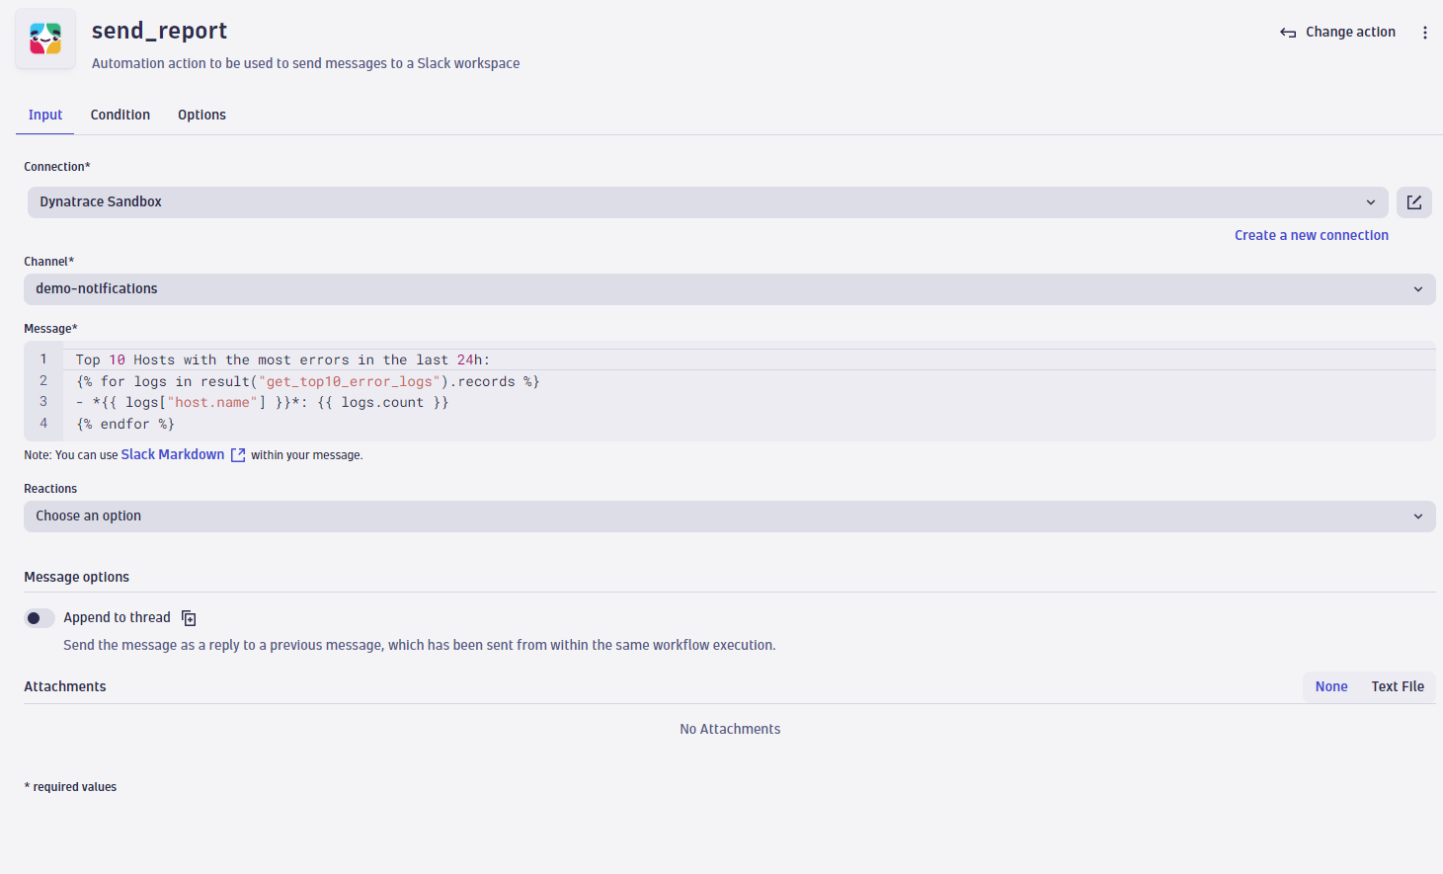Click Create a new connection link
This screenshot has width=1443, height=874.
(1311, 236)
